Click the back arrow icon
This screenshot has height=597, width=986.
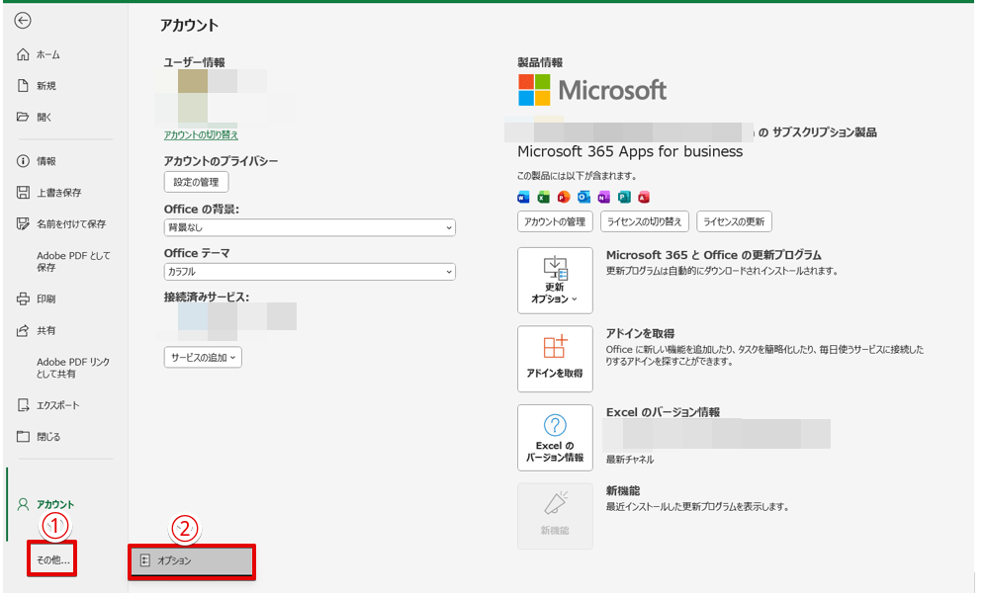click(x=23, y=21)
